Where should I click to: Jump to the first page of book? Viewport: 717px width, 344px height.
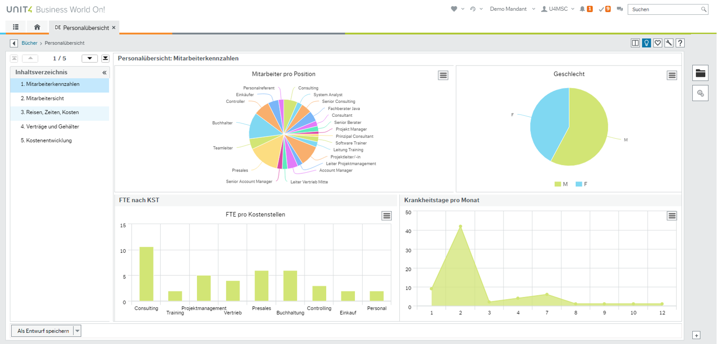pyautogui.click(x=14, y=58)
